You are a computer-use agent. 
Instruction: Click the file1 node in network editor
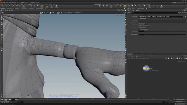pyautogui.click(x=146, y=68)
